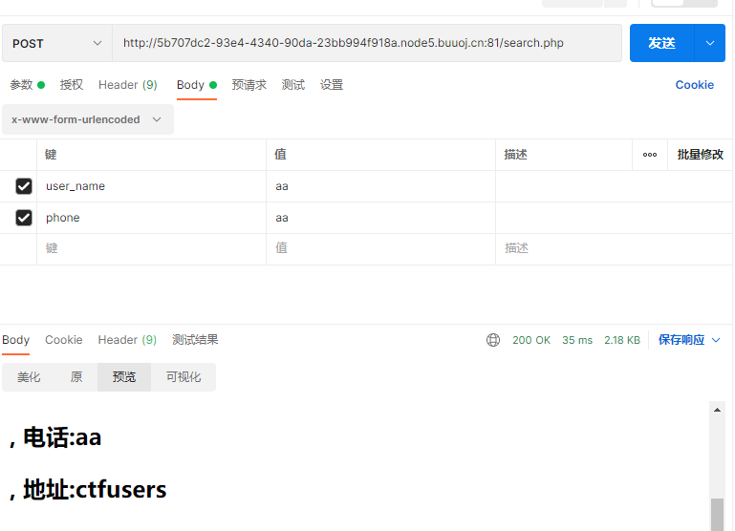Screen dimensions: 735x531
Task: Click the Cookie link on the right
Action: click(x=694, y=85)
